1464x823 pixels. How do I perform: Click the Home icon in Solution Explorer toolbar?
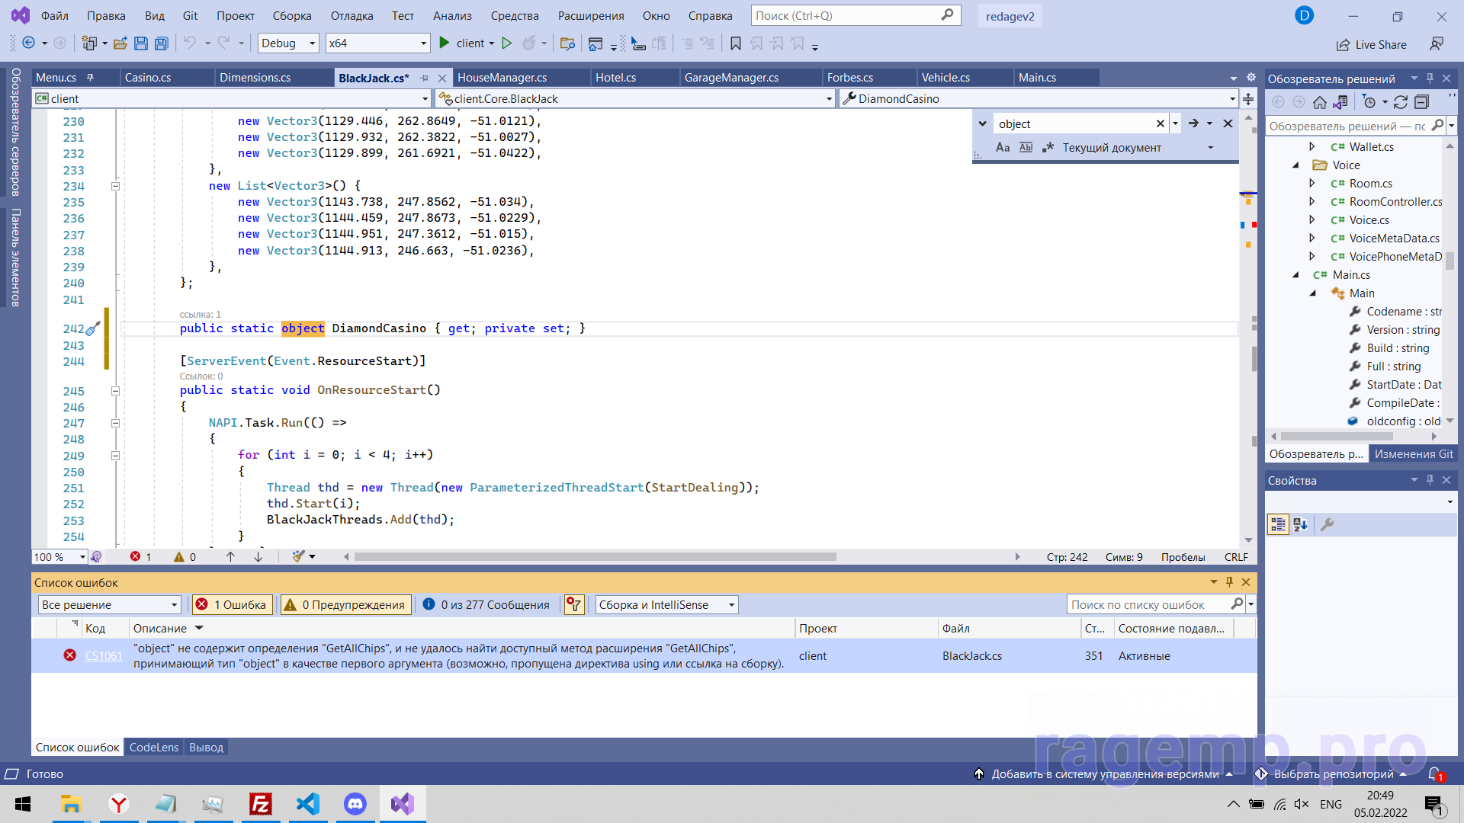click(1320, 102)
